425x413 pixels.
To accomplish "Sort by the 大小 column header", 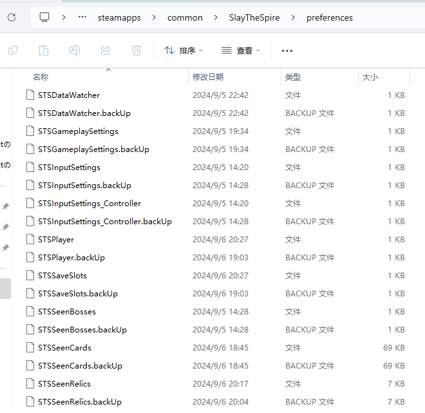I will (x=370, y=77).
